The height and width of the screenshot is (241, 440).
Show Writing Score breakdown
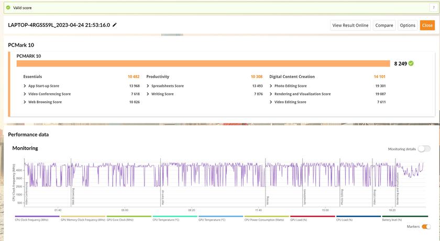[x=148, y=94]
